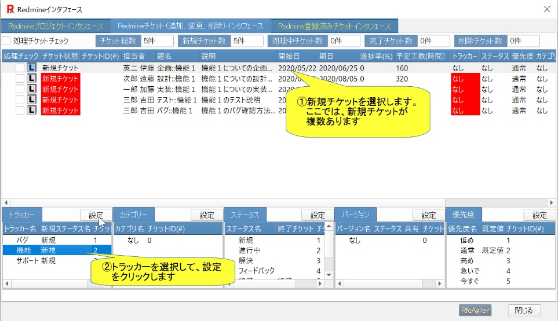Click the 削除チケット数 count field
Screen dimensions: 558x321
coord(523,41)
